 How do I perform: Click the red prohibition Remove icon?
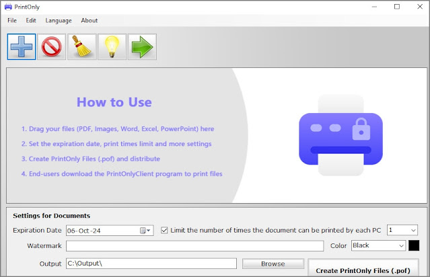coord(52,46)
